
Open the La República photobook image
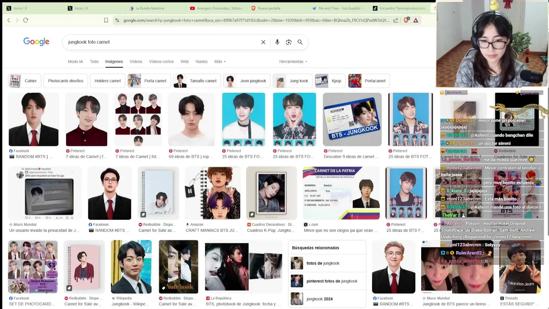243,267
